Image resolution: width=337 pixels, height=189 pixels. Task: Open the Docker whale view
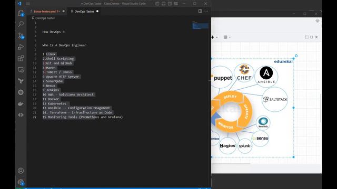(x=21, y=104)
